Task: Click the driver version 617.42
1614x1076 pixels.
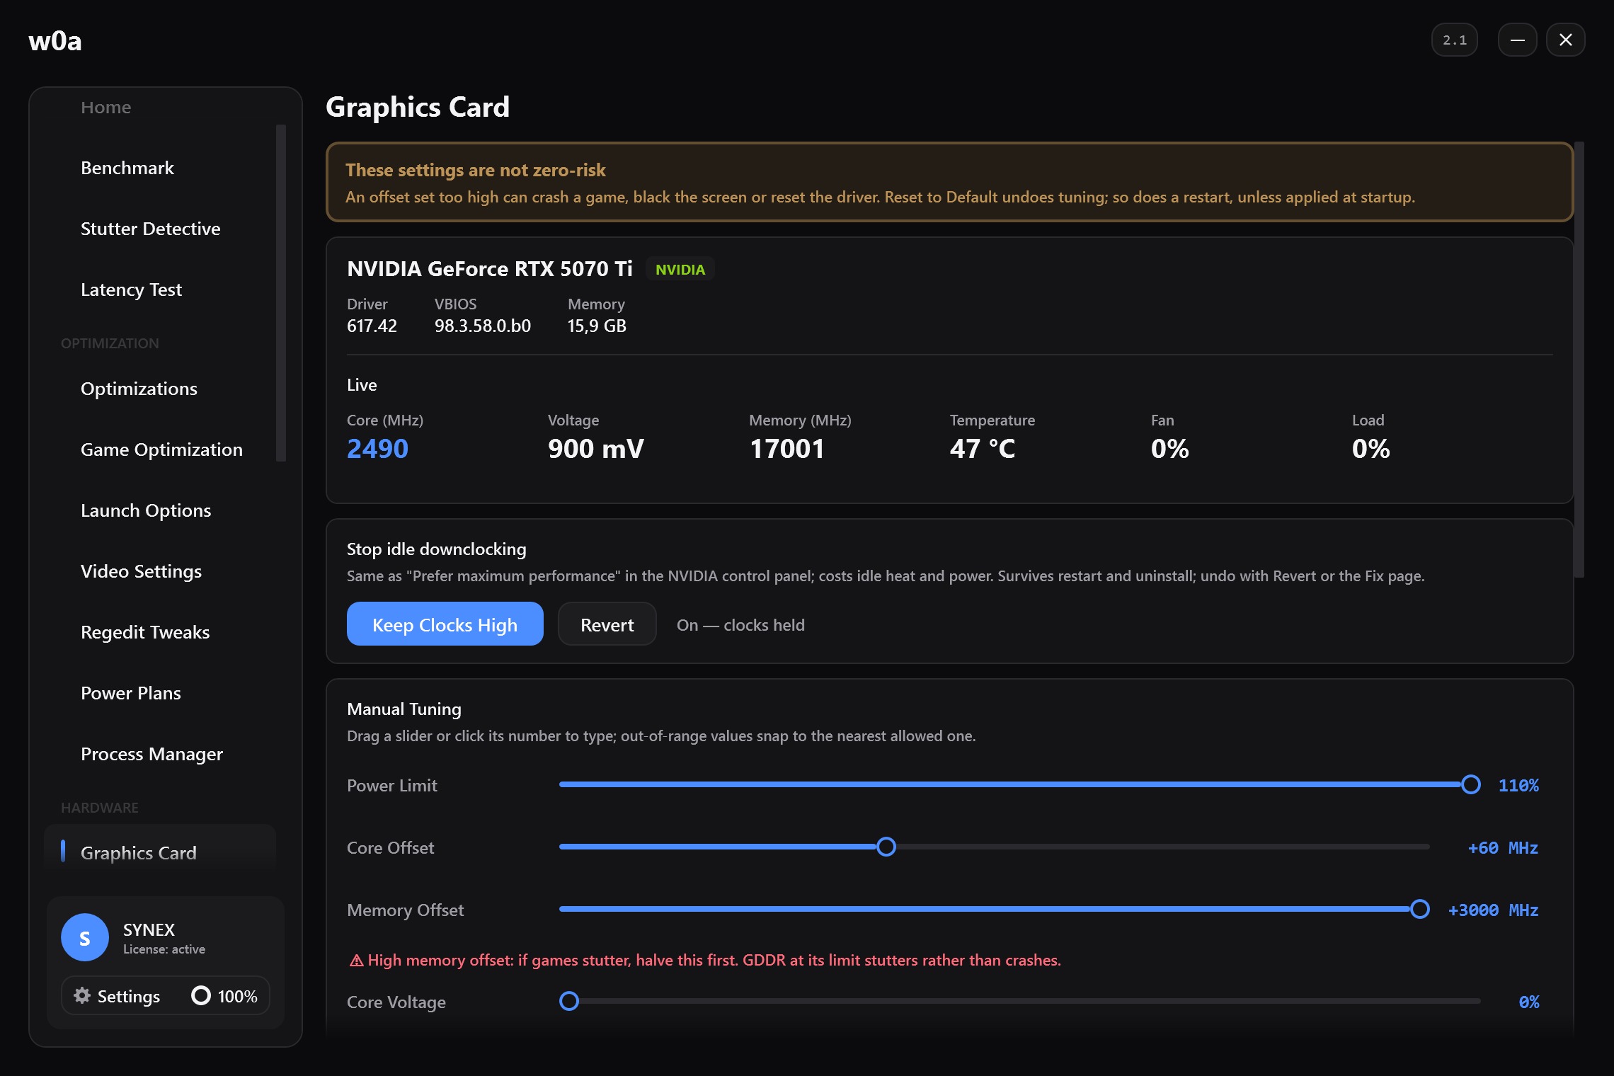Action: click(372, 326)
